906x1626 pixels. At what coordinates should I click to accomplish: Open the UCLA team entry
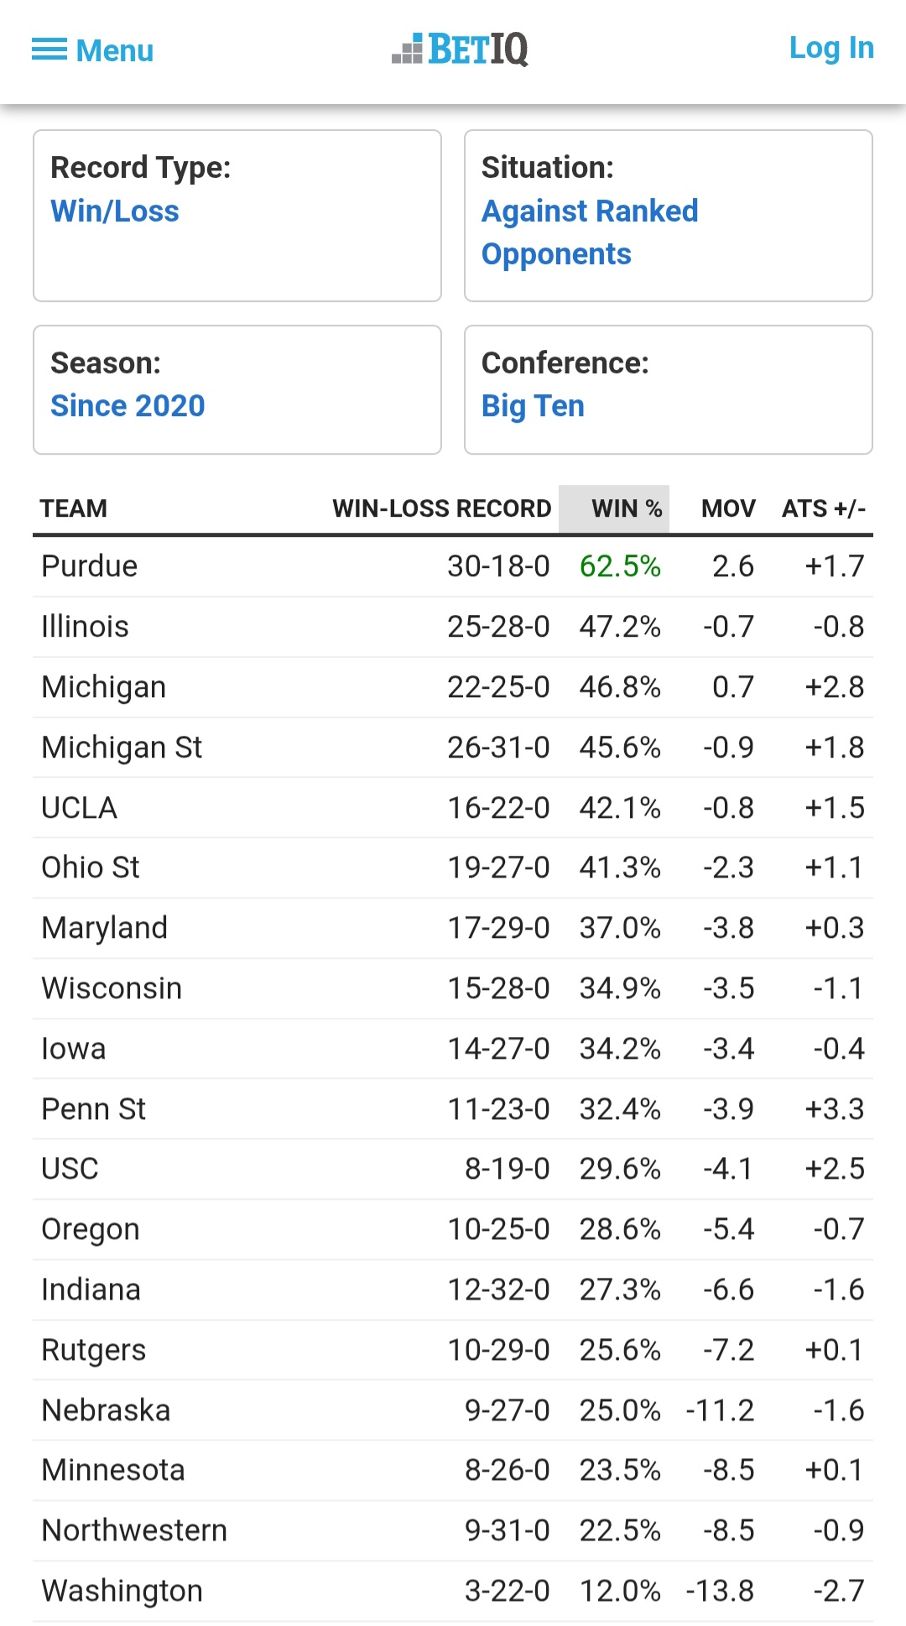click(x=80, y=808)
